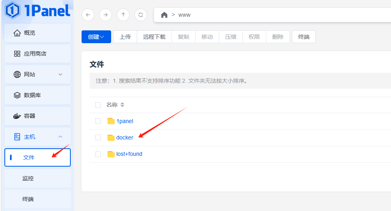Click the 1Panel logo

[38, 10]
